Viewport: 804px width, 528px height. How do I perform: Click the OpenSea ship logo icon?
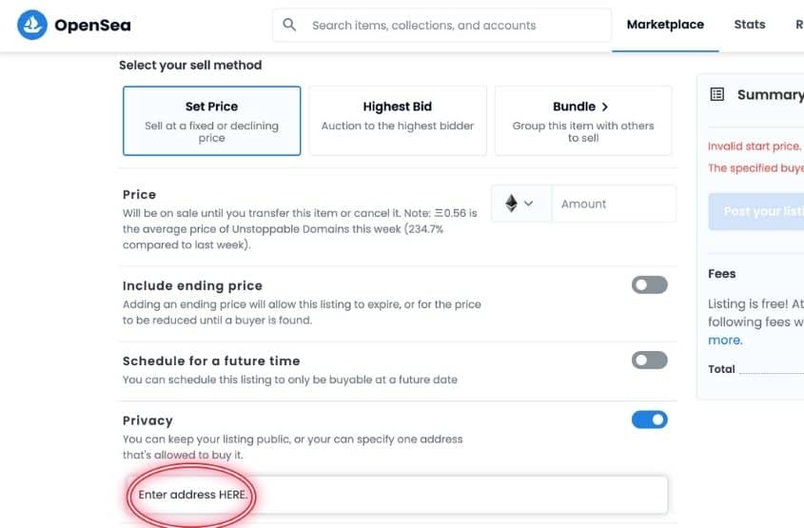pyautogui.click(x=31, y=25)
